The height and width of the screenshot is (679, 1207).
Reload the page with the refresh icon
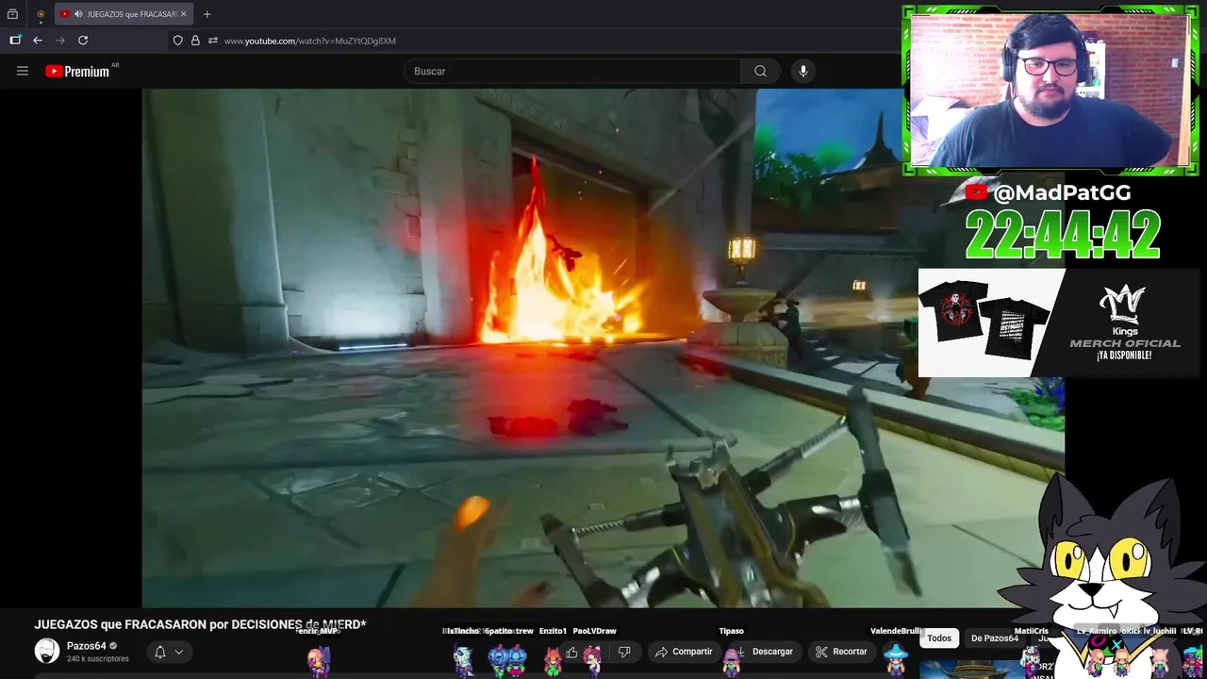(83, 41)
